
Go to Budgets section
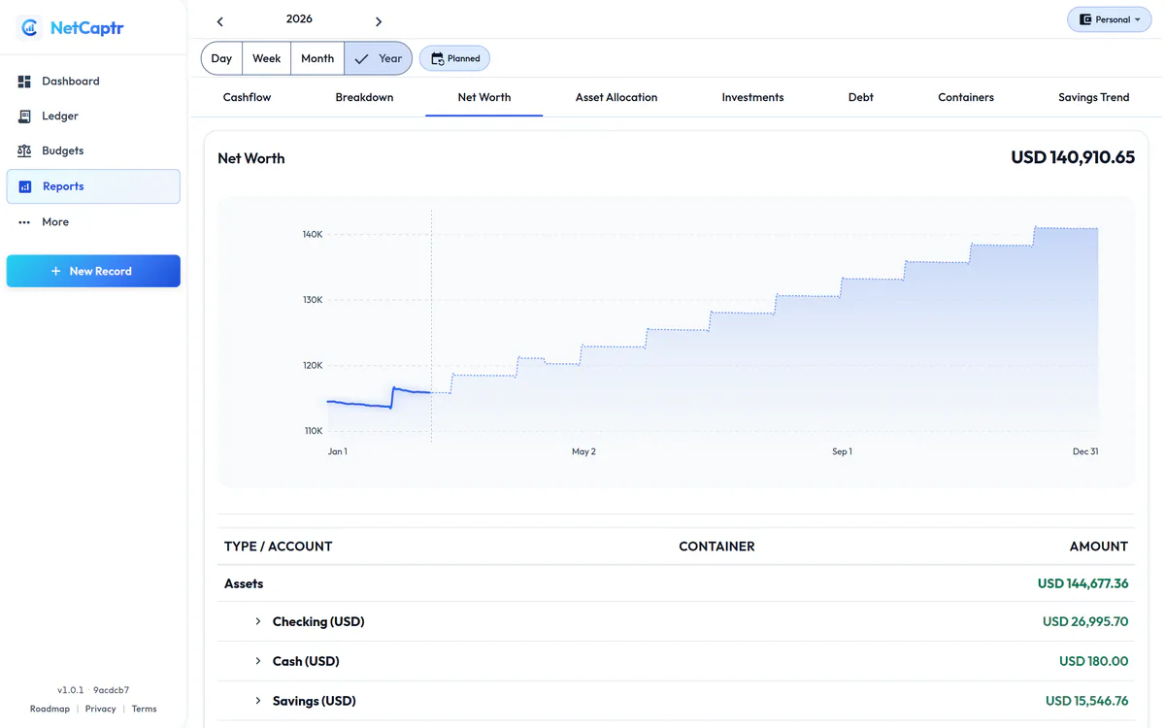93,151
